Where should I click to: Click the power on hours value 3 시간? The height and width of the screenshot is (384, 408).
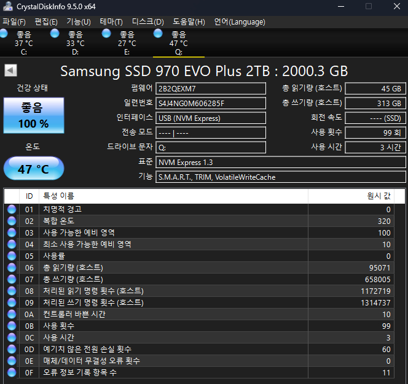[375, 148]
